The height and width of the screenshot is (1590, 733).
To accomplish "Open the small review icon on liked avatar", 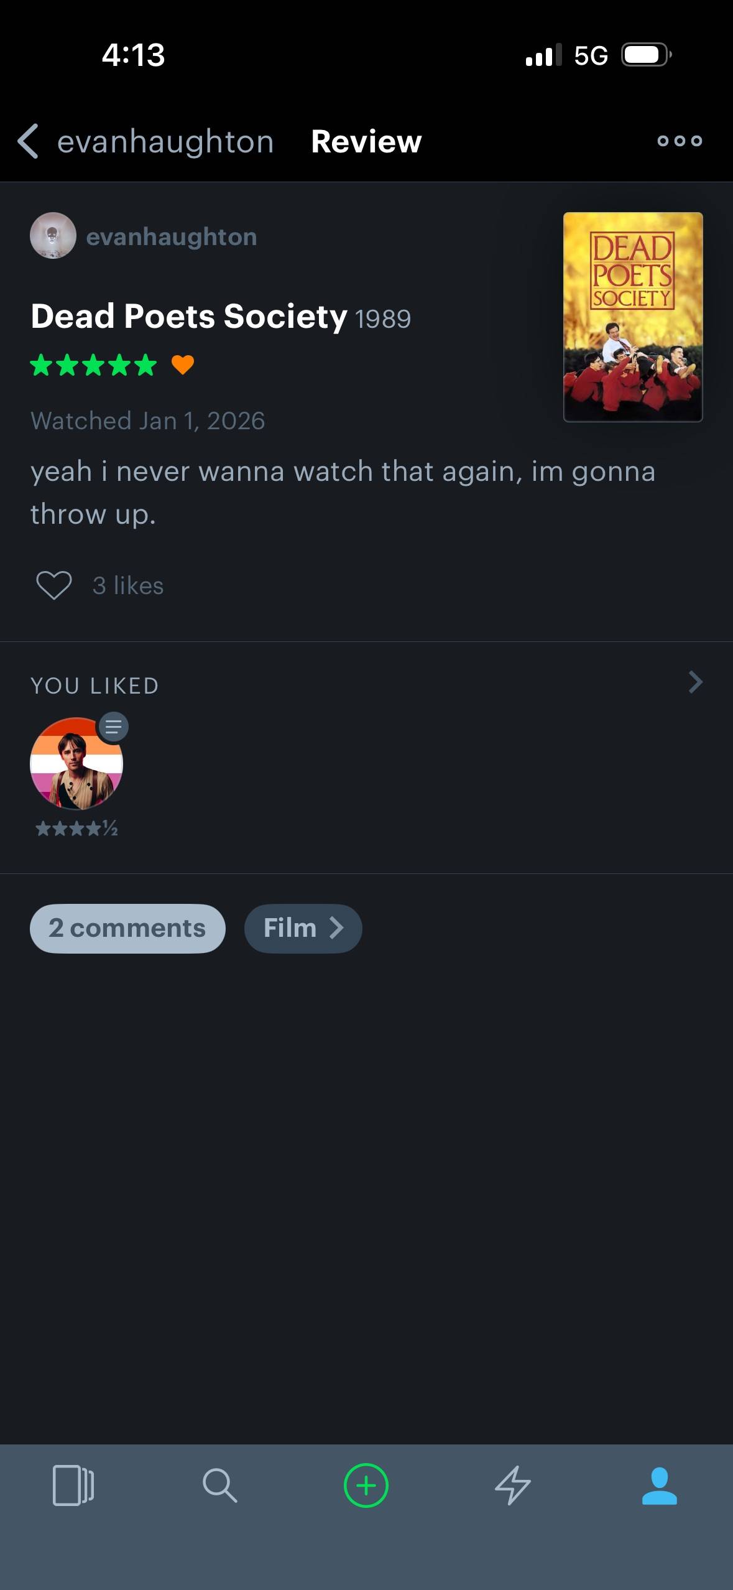I will click(113, 727).
